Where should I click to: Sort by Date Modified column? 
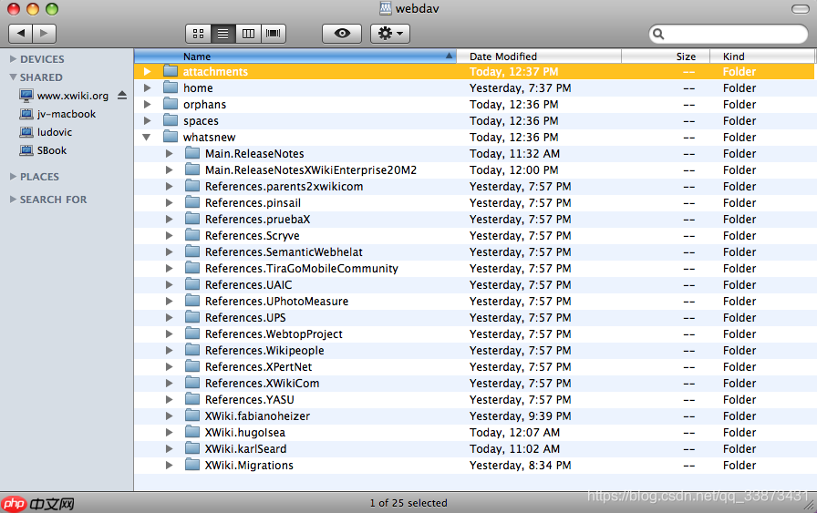pyautogui.click(x=538, y=56)
